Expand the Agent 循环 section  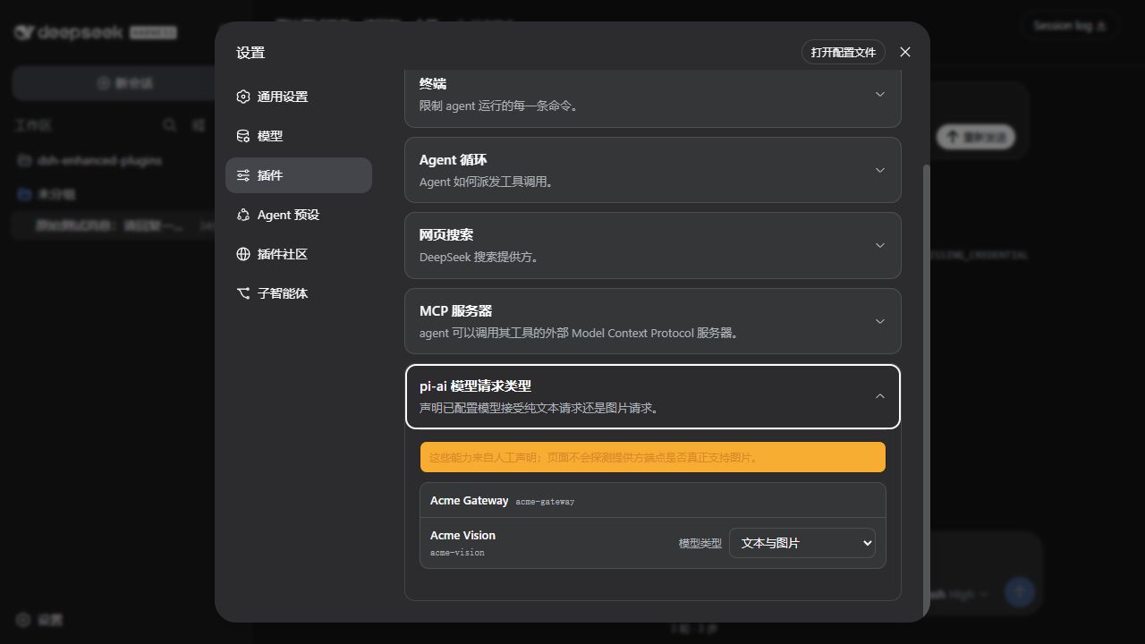[x=653, y=170]
